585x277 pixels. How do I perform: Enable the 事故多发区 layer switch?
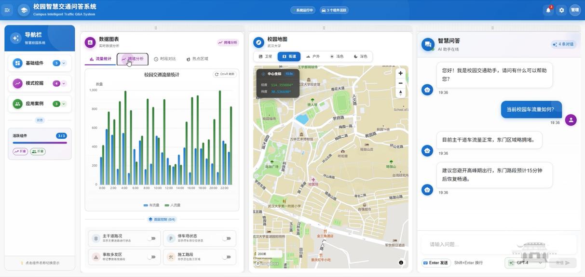point(151,257)
